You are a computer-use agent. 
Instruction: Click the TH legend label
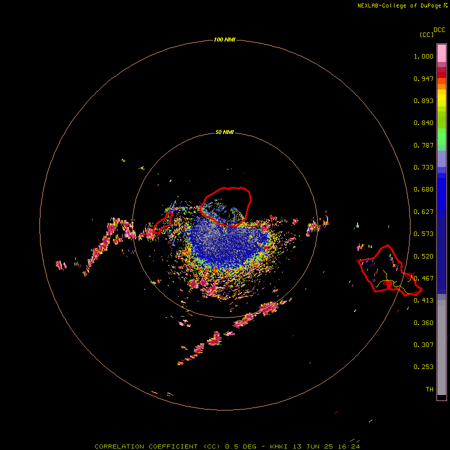(429, 389)
